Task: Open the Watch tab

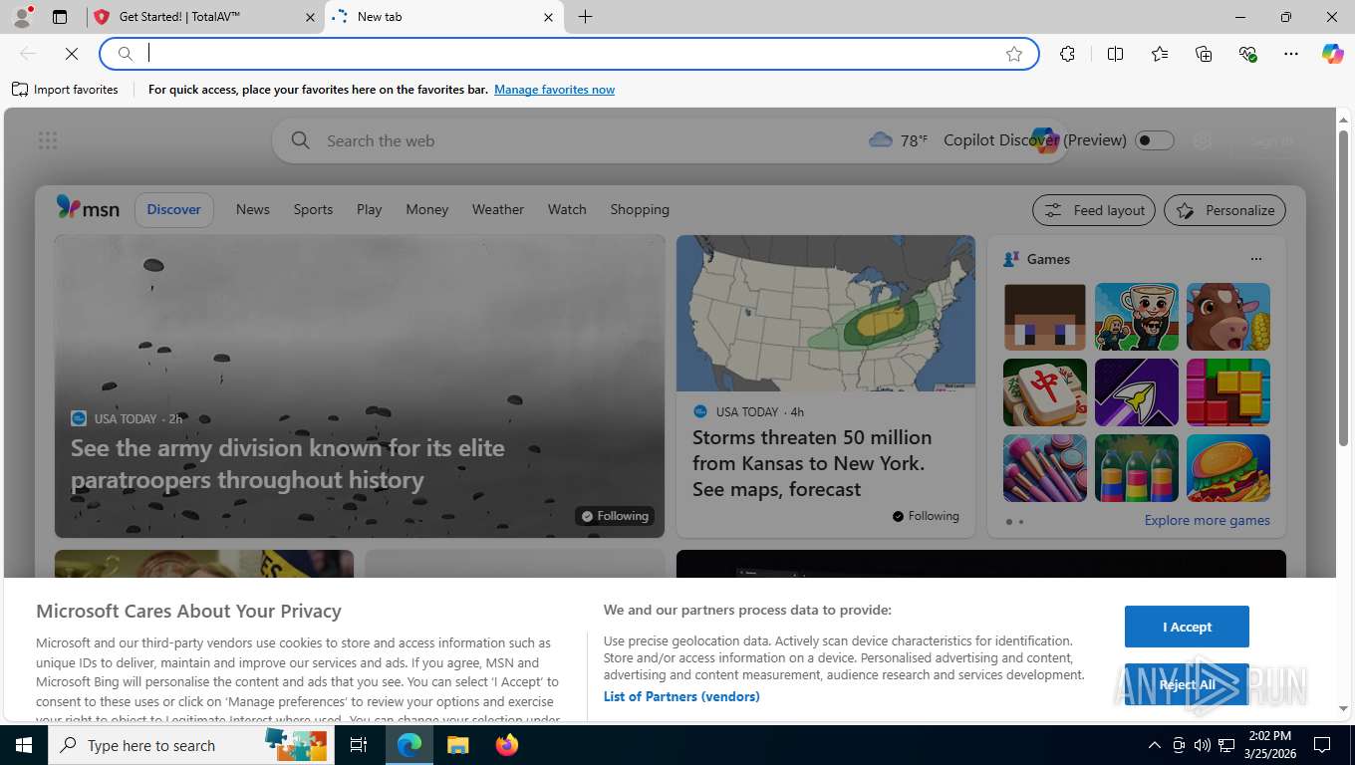Action: pyautogui.click(x=567, y=209)
